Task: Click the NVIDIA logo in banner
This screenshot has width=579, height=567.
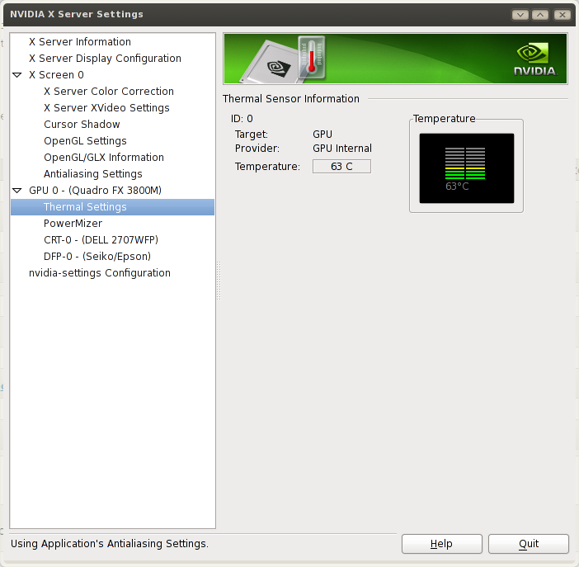Action: click(534, 59)
